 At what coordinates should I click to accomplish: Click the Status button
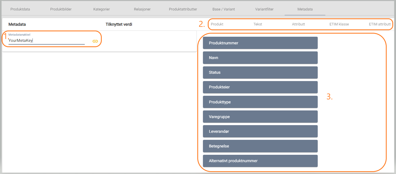260,72
